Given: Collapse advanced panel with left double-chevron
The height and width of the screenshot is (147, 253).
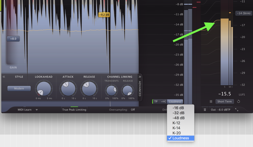Looking at the screenshot, I should click(x=4, y=77).
